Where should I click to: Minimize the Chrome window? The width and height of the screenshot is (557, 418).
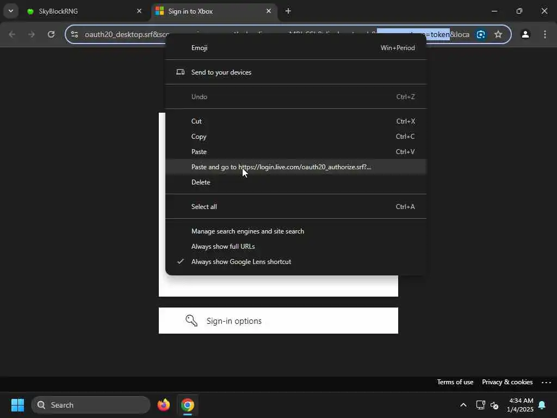(494, 11)
